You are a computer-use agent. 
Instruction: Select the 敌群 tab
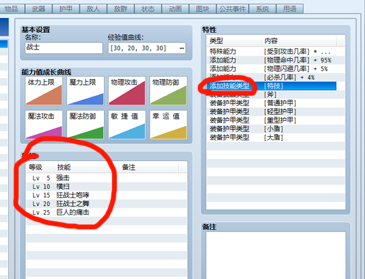121,9
